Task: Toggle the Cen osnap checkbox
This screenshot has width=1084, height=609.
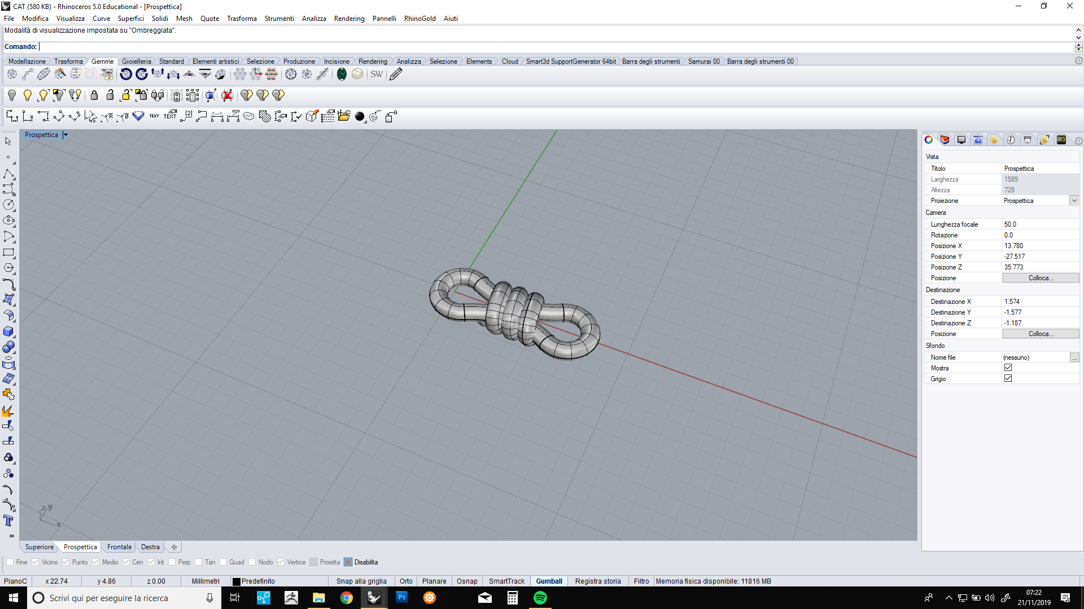Action: click(126, 562)
